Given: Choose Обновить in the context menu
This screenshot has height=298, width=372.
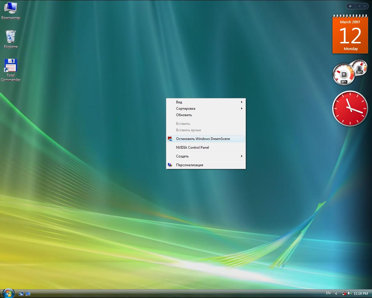Looking at the screenshot, I should click(184, 115).
